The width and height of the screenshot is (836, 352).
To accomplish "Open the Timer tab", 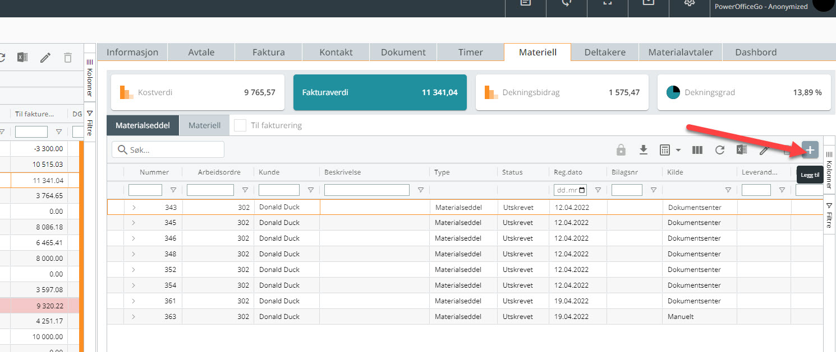I will click(x=470, y=52).
